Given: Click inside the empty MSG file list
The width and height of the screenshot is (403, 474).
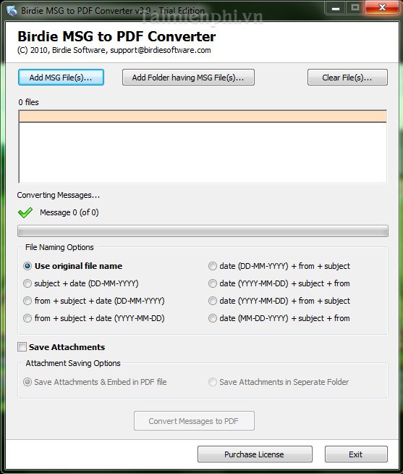Looking at the screenshot, I should [203, 153].
